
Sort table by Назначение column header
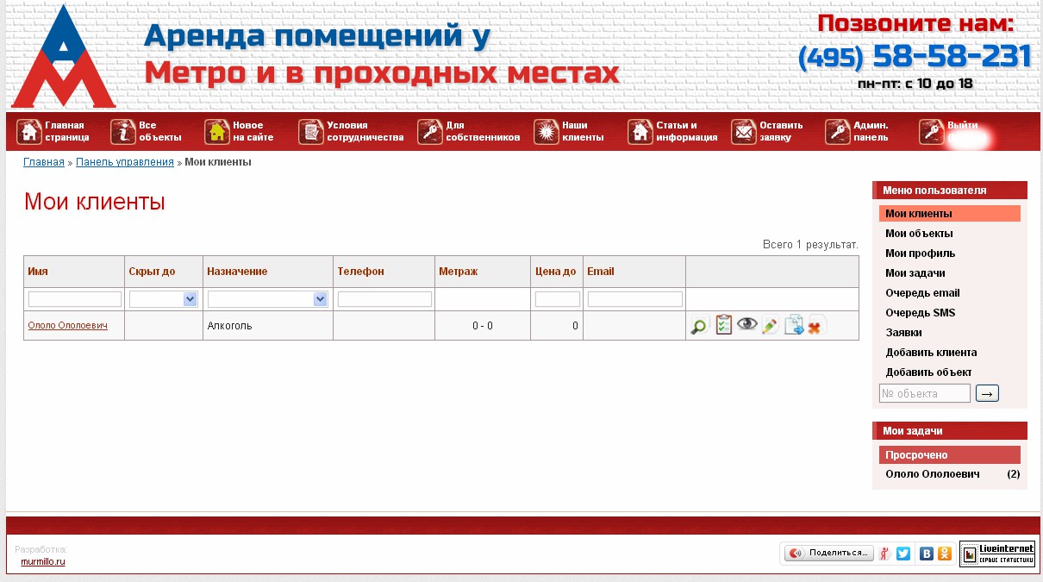click(x=237, y=272)
